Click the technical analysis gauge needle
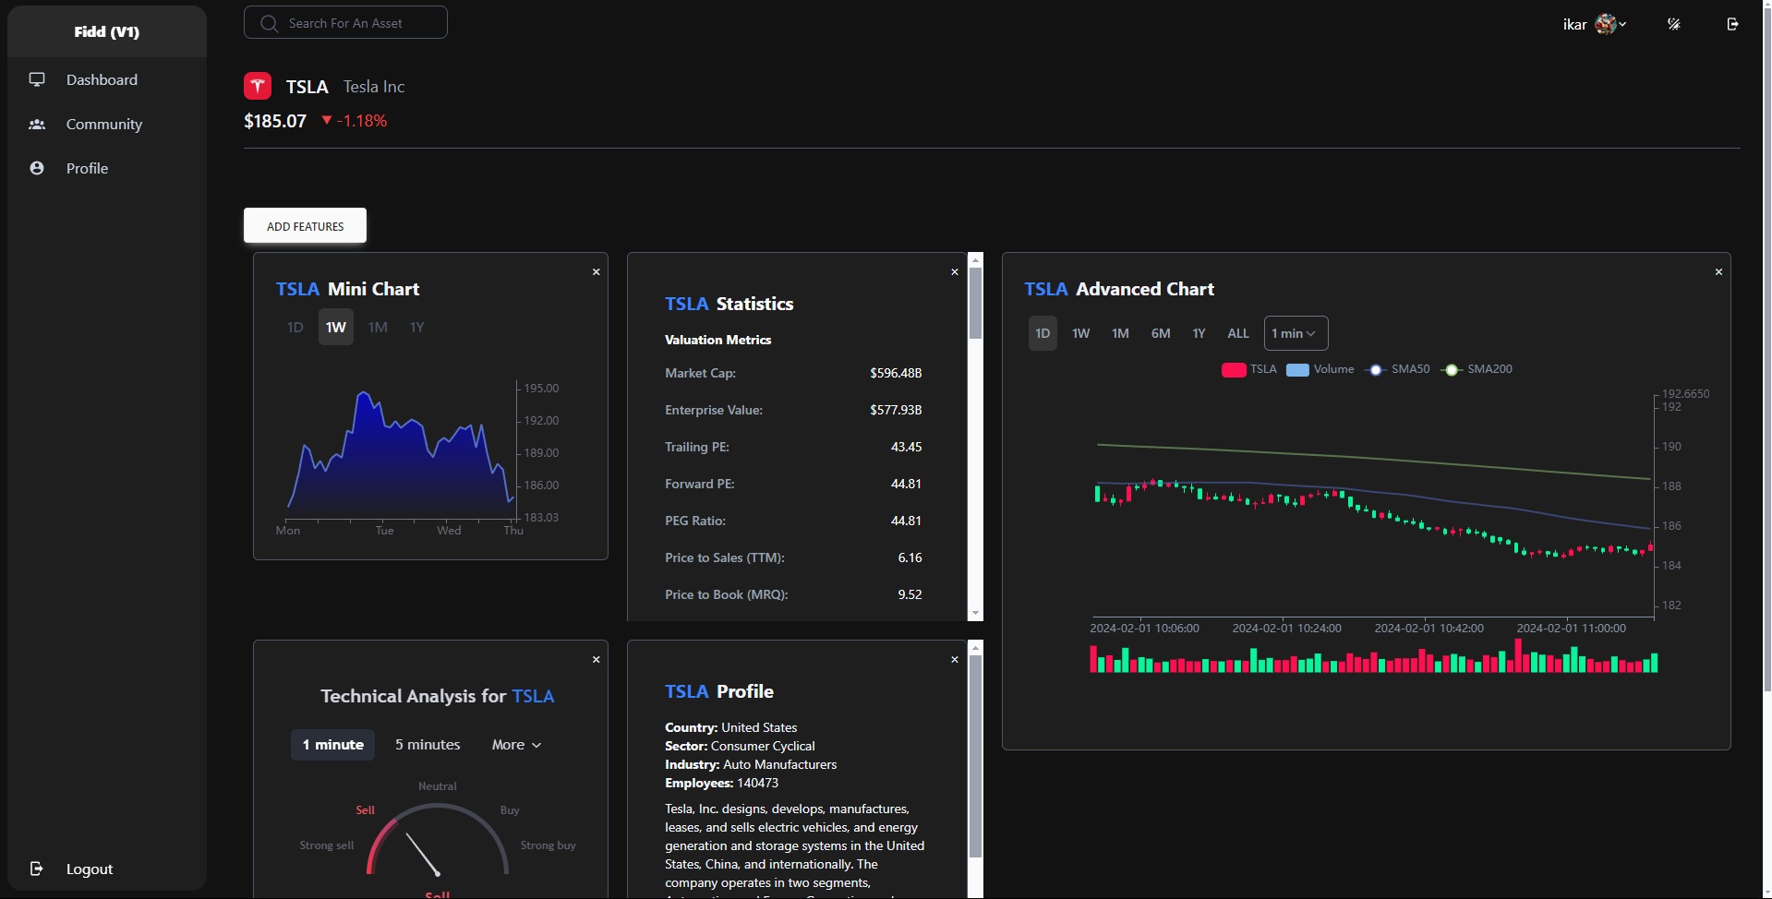Screen dimensions: 1772x899 point(423,854)
